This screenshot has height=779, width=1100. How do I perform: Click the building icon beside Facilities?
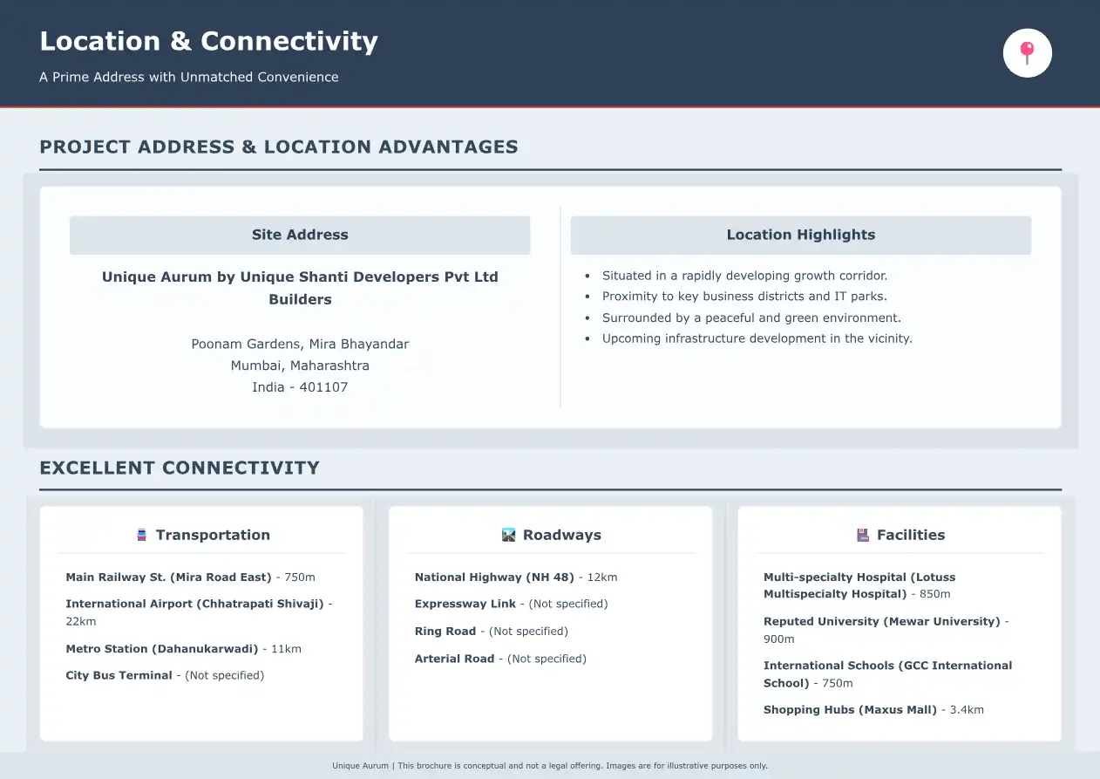(863, 535)
